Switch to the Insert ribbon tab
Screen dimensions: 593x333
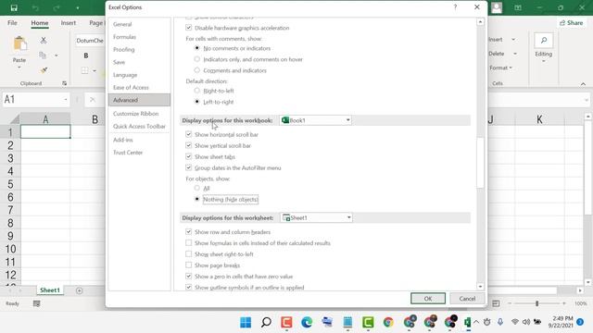coord(69,22)
